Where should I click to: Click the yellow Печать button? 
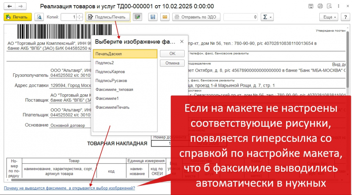point(18,17)
